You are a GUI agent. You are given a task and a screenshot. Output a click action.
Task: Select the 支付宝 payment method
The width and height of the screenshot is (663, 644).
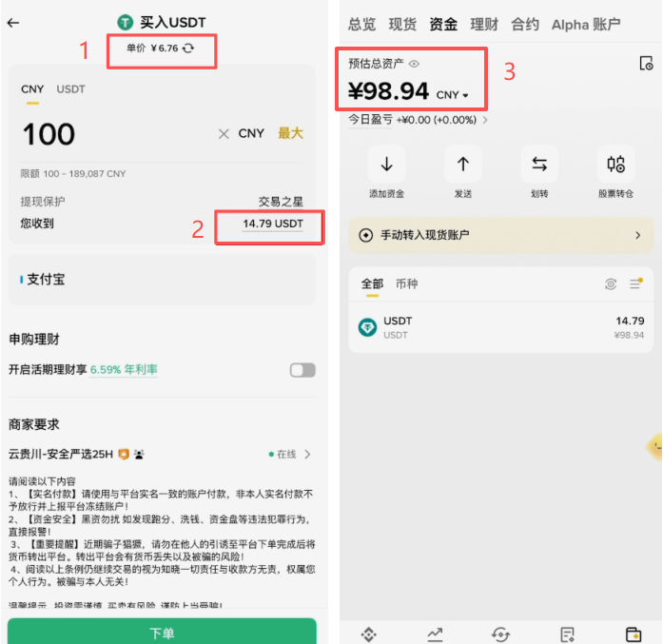point(162,280)
